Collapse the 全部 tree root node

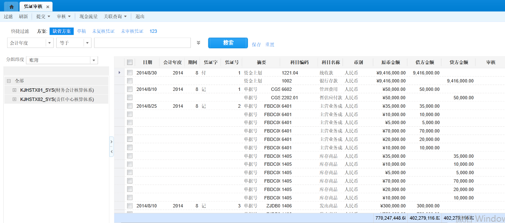9,81
